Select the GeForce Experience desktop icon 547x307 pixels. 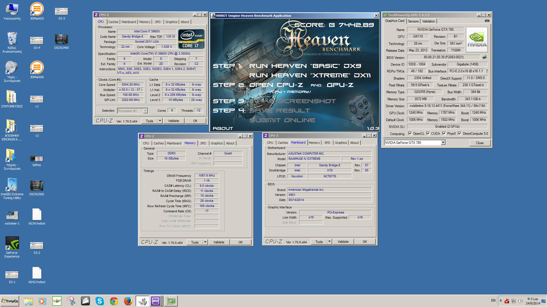[12, 247]
